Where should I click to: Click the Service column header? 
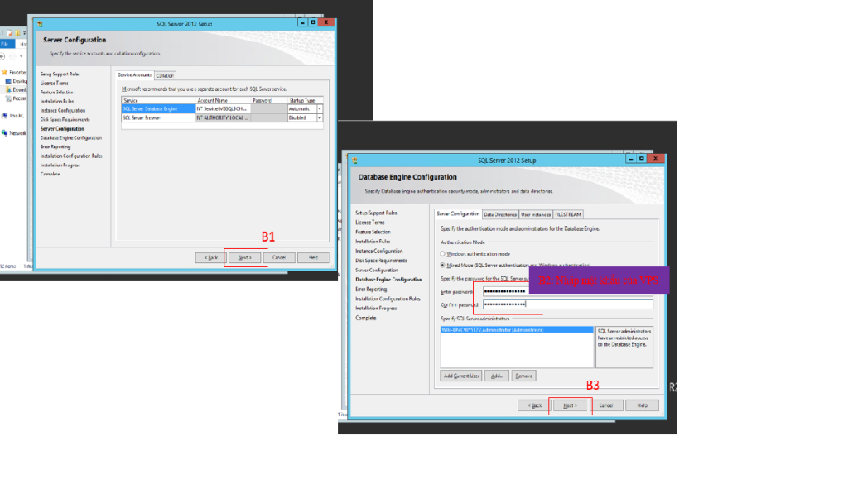pyautogui.click(x=158, y=100)
